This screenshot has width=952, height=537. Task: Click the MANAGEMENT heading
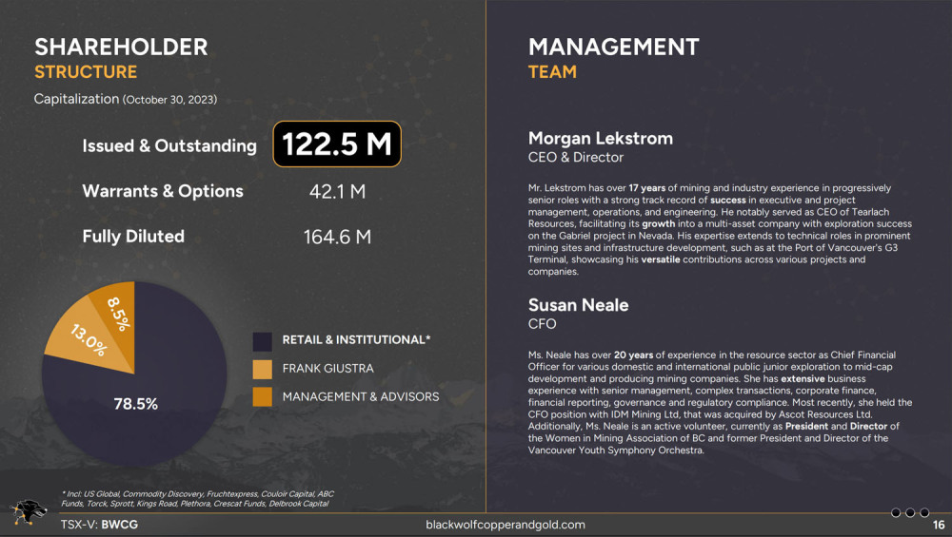point(613,47)
